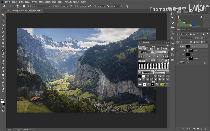
Task: Select the Lasso tool
Action: pyautogui.click(x=3, y=22)
